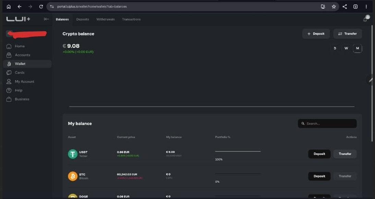
Task: Click the browser address bar URL
Action: pyautogui.click(x=92, y=7)
